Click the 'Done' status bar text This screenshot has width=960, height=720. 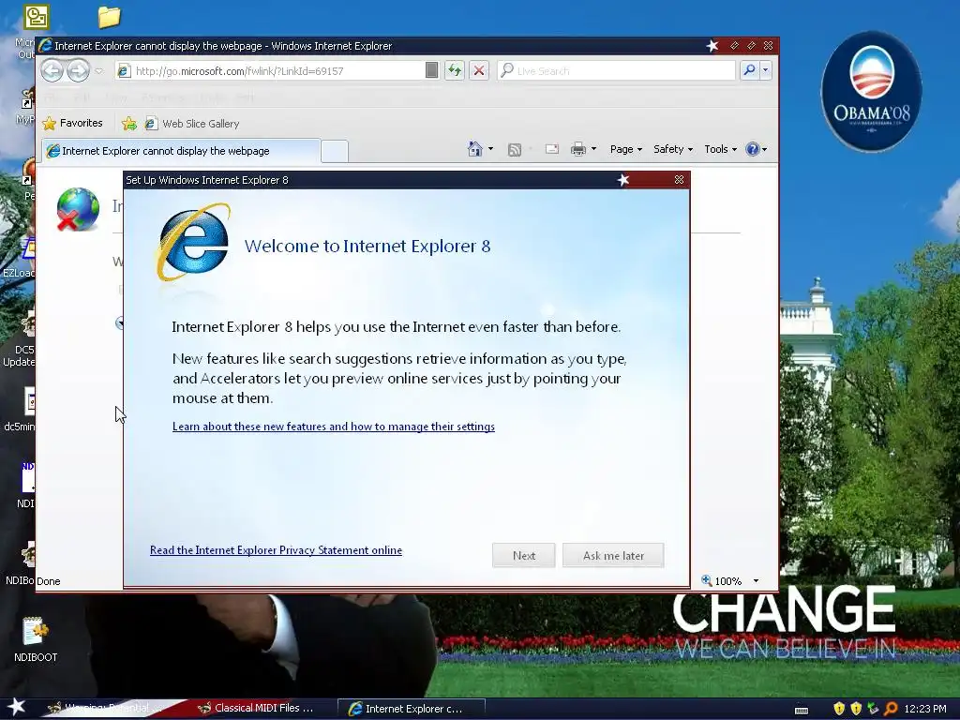49,581
